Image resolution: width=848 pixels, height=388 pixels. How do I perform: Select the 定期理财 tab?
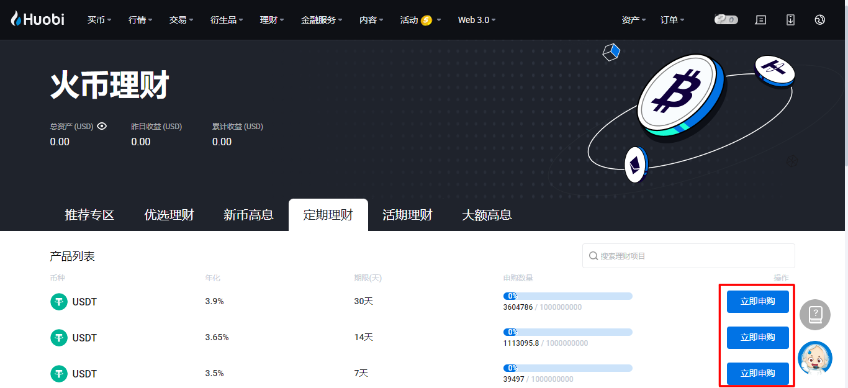point(328,215)
